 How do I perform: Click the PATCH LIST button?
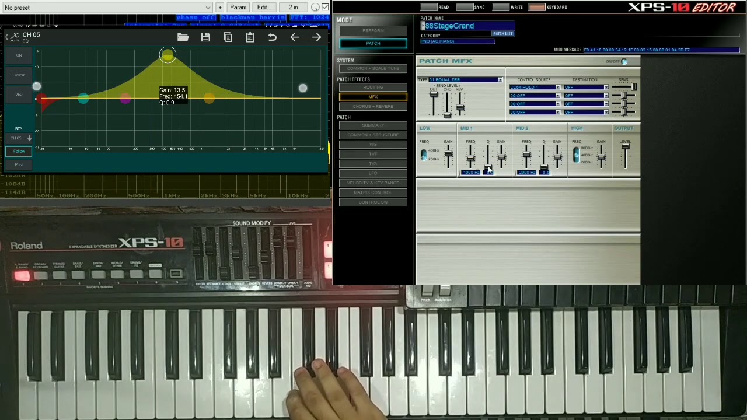[502, 34]
